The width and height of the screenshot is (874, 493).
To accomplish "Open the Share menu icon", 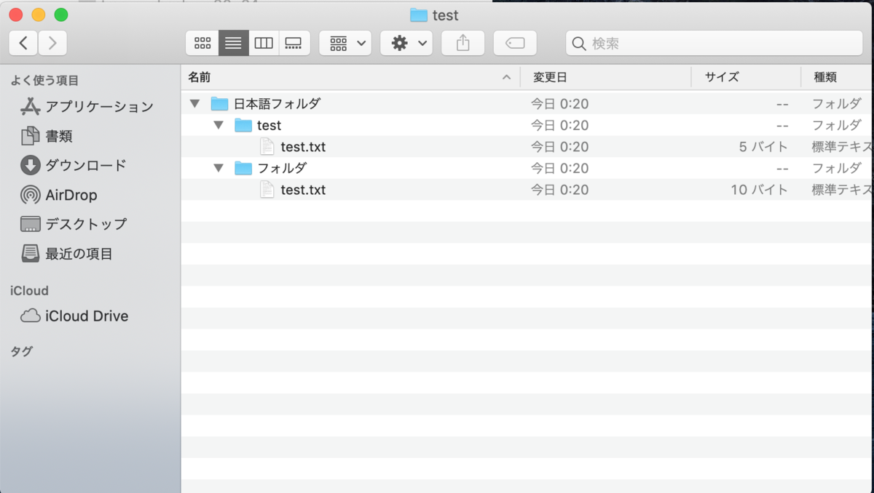I will (x=462, y=43).
